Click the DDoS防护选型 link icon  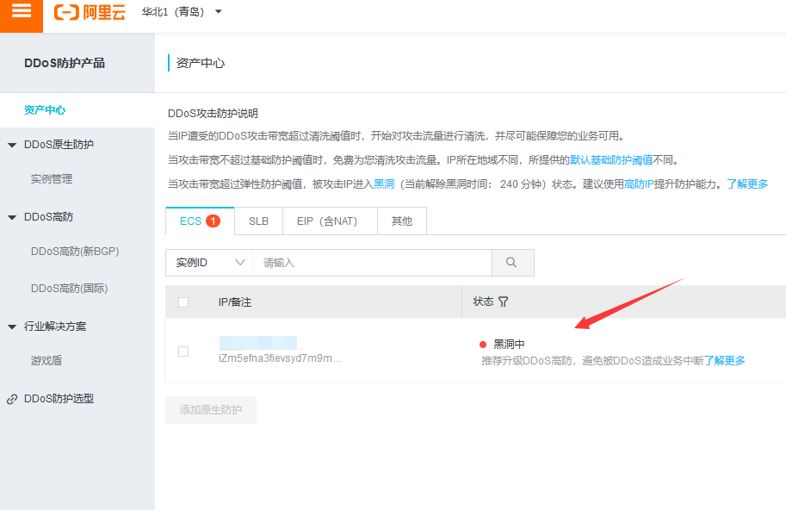(12, 400)
